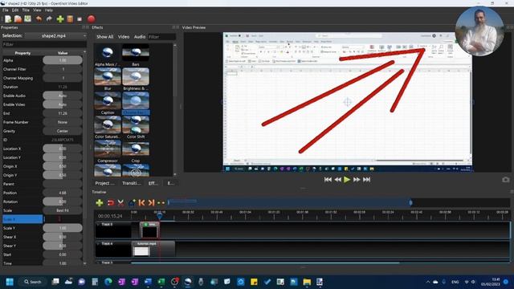Click the Fast Forward playback button
The image size is (514, 289).
(x=357, y=180)
